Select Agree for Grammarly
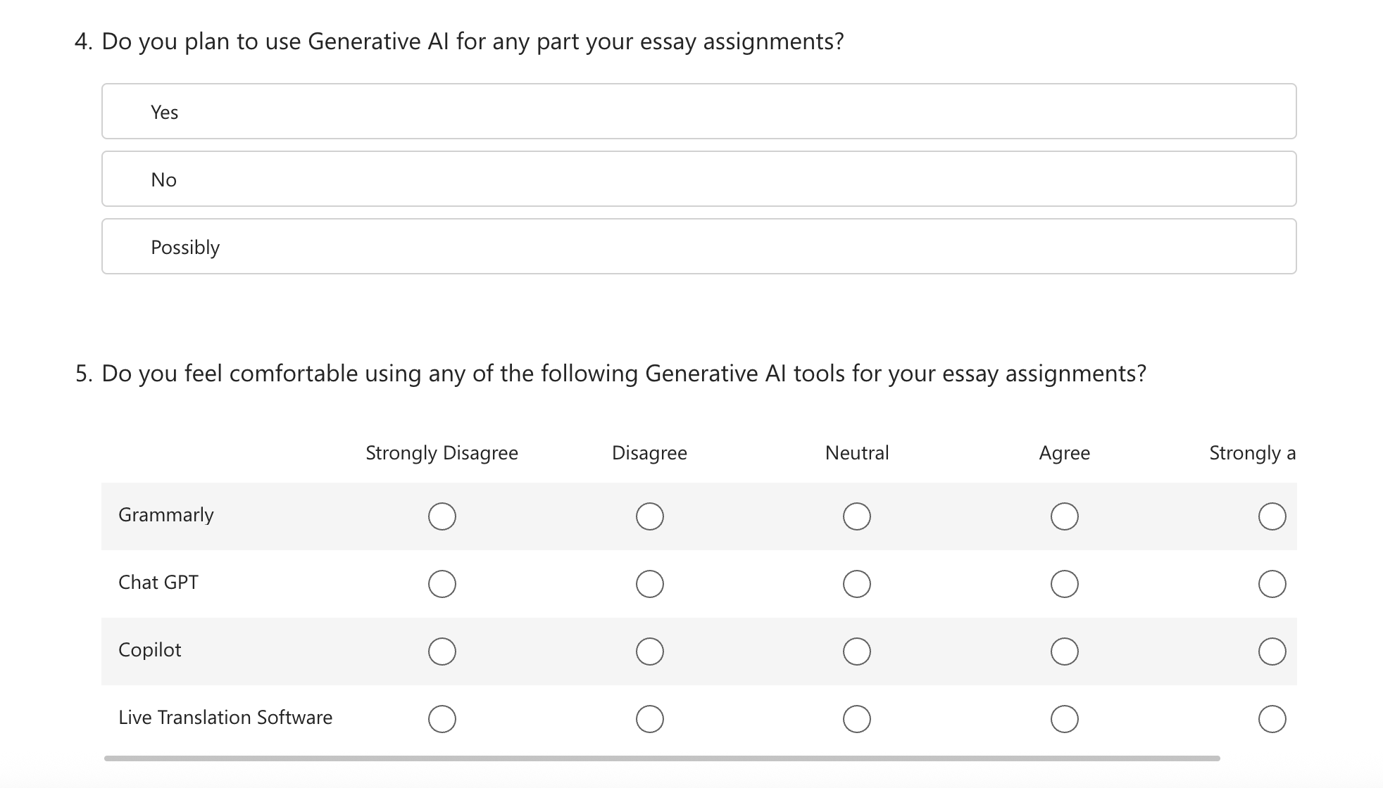The image size is (1383, 788). click(x=1064, y=516)
